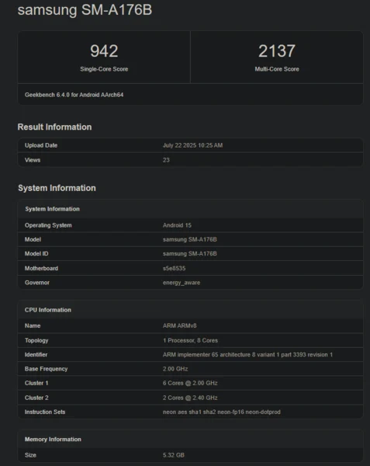Select 1 Processor, 8 Cores value

(190, 340)
